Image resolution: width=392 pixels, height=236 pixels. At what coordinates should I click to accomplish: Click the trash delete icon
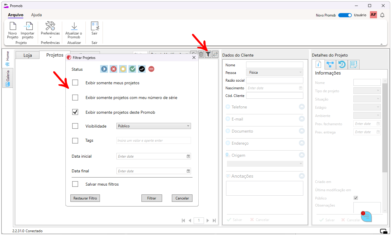201,54
